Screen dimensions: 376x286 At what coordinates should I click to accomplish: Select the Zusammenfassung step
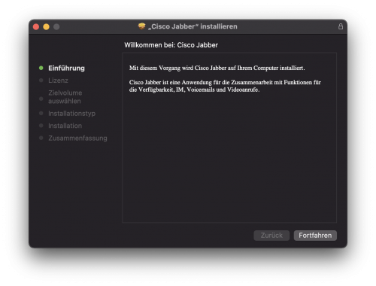click(77, 138)
